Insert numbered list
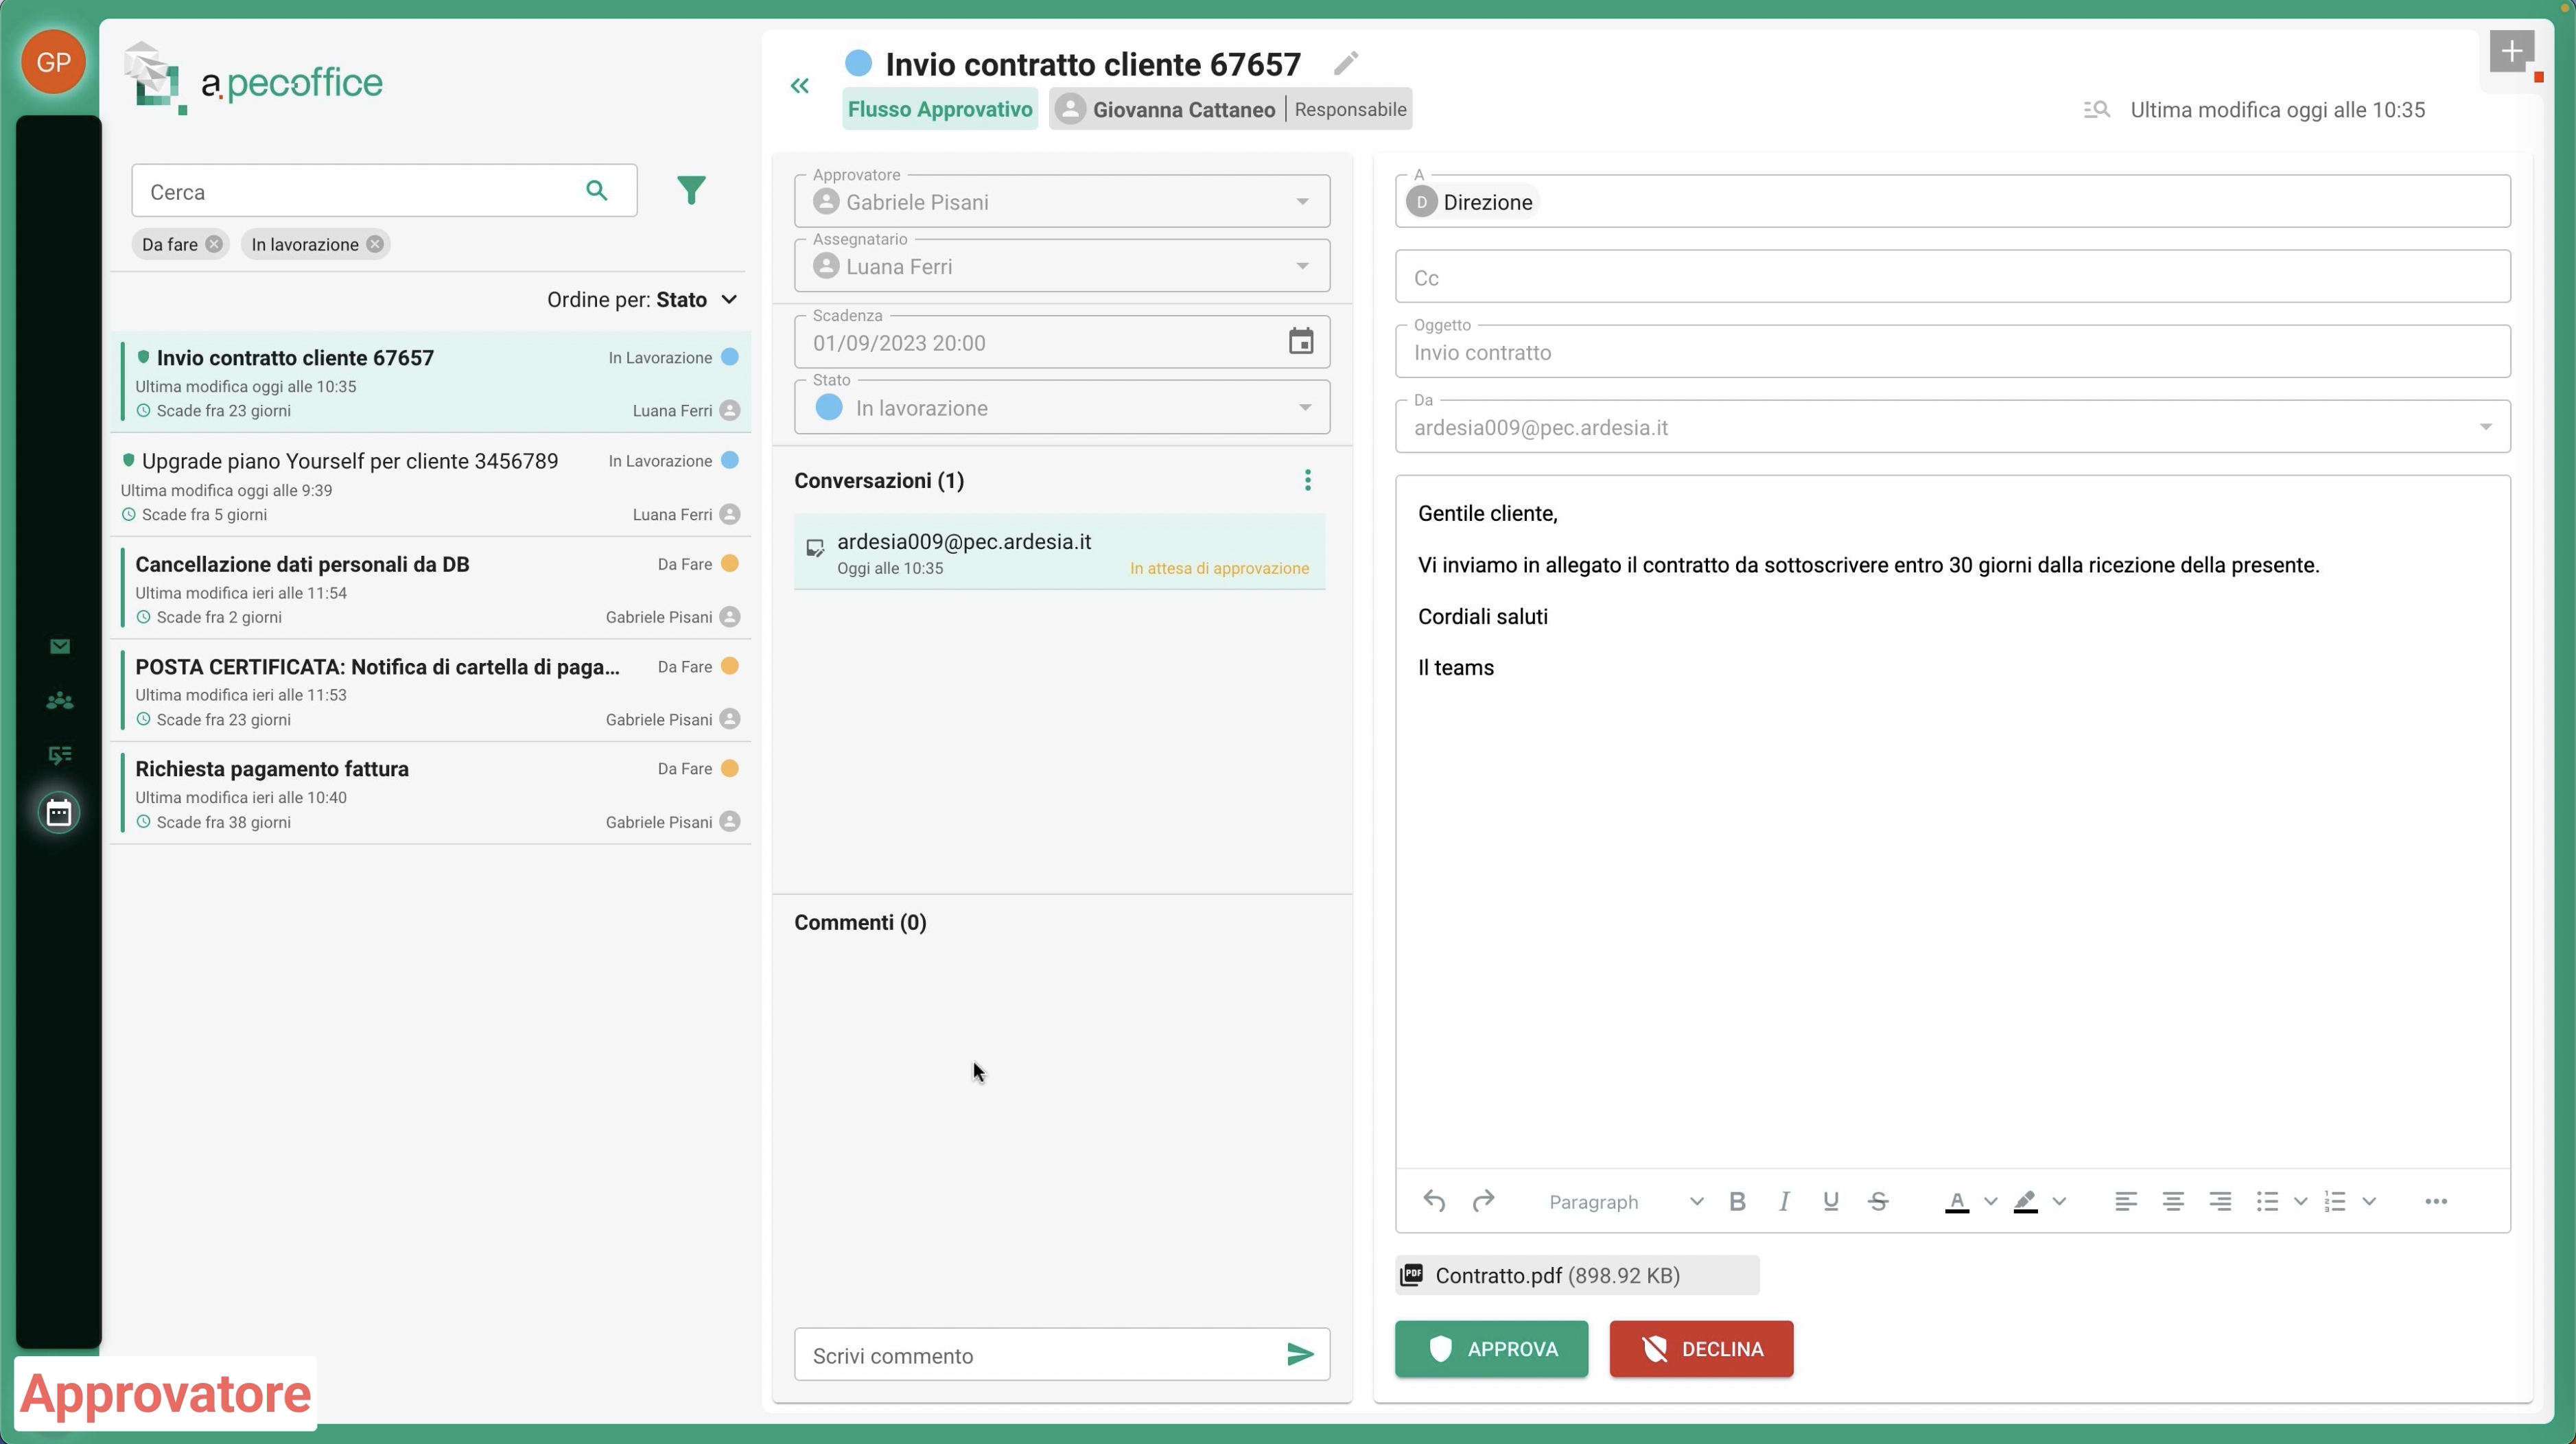The image size is (2576, 1444). pyautogui.click(x=2335, y=1202)
